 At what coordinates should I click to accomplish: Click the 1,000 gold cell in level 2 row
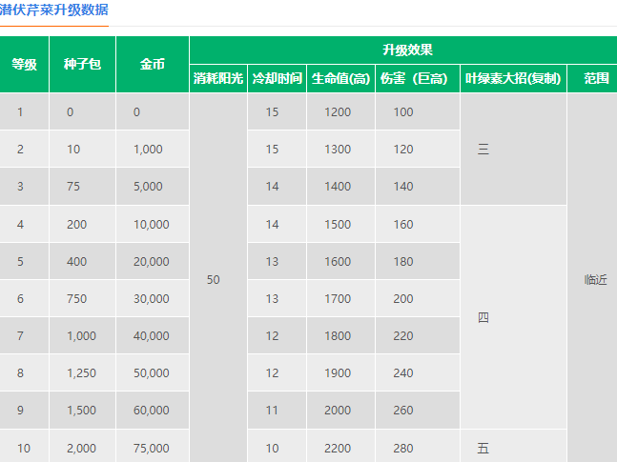(153, 149)
